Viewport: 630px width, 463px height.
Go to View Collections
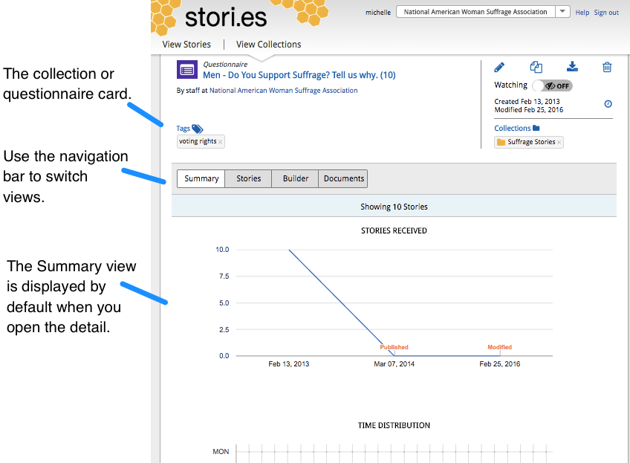tap(268, 44)
